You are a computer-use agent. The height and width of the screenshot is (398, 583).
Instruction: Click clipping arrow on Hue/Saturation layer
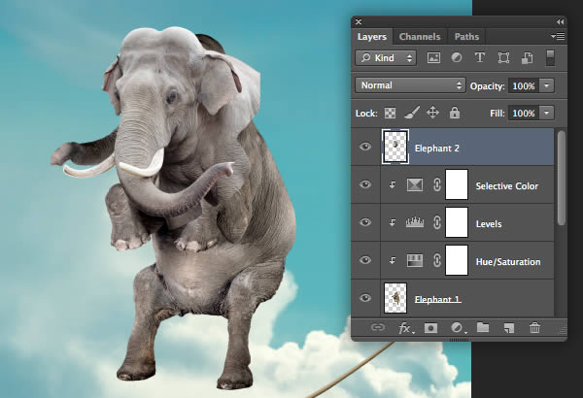tap(393, 260)
